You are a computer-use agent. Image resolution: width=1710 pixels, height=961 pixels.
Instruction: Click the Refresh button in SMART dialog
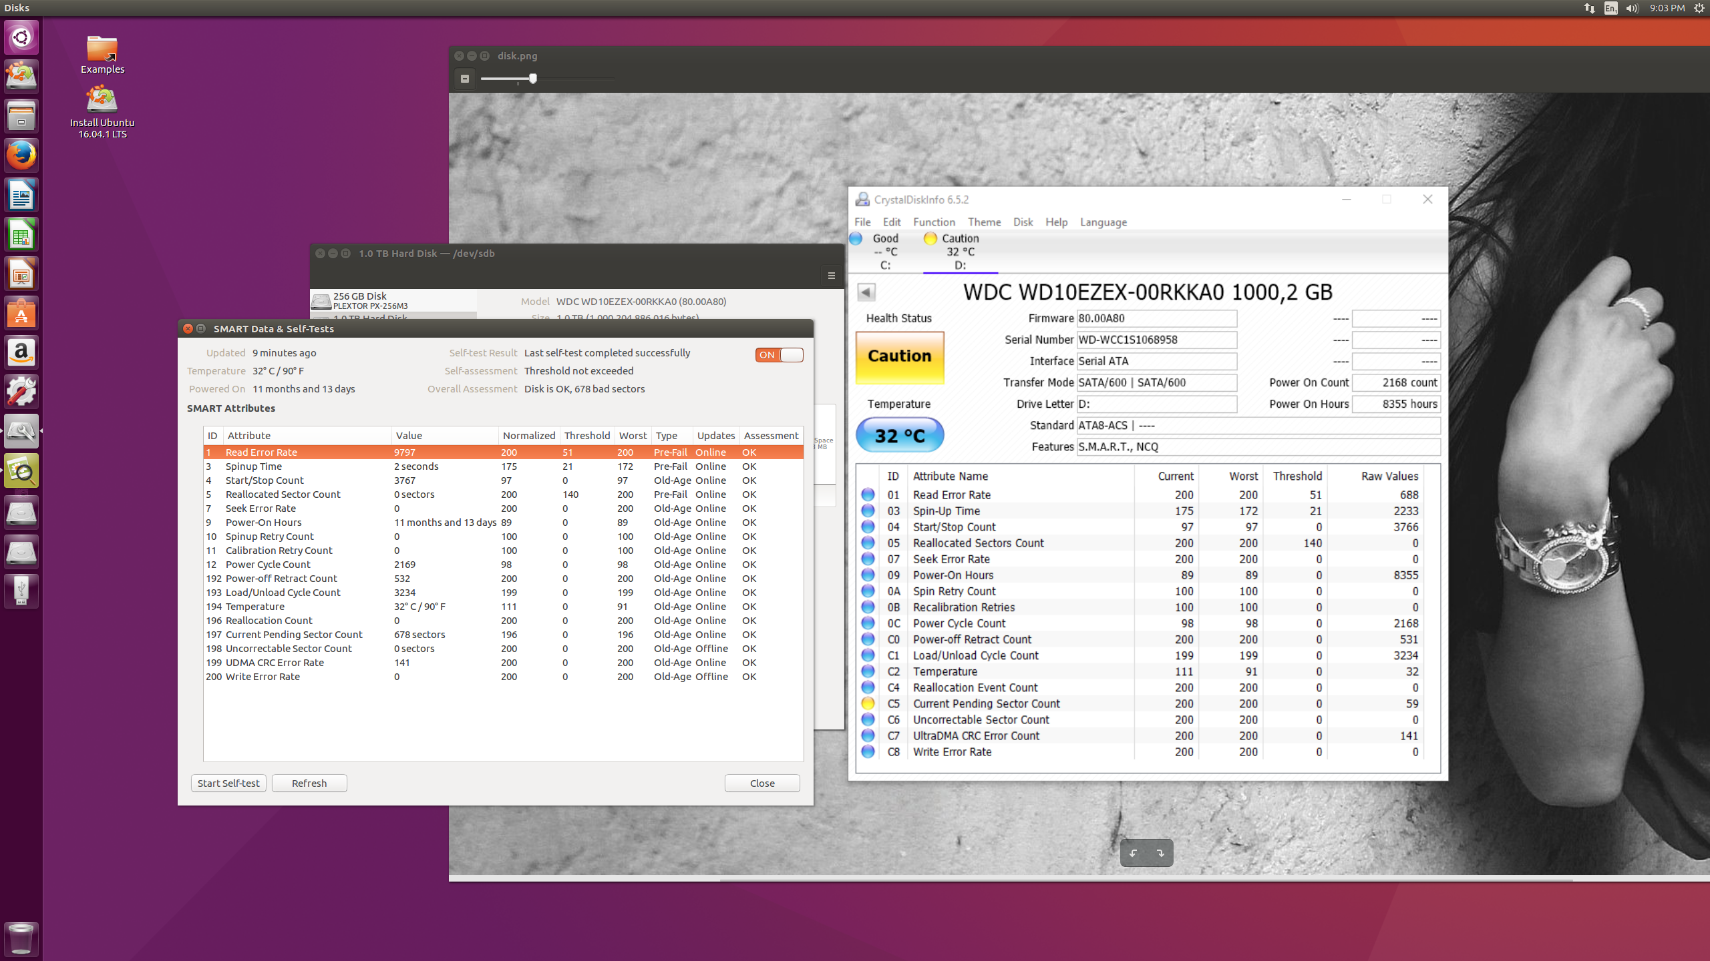point(309,783)
